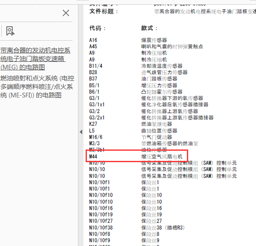Image resolution: width=256 pixels, height=246 pixels.
Task: Select code N10/10f38
Action: point(101,227)
